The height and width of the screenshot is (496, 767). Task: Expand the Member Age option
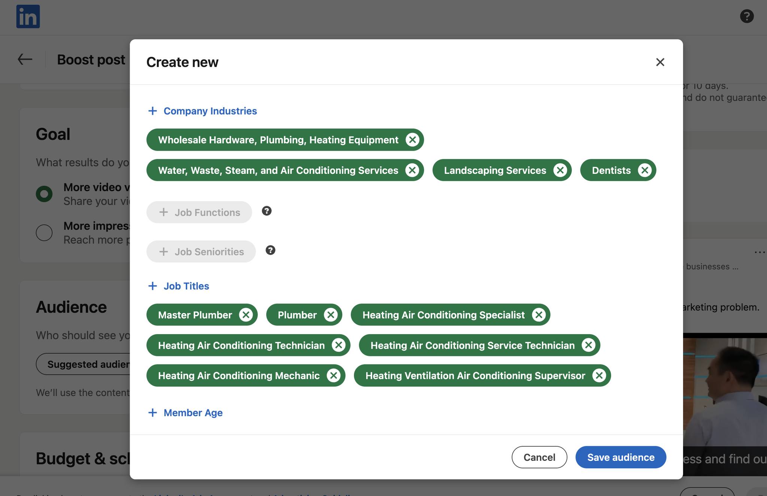click(x=185, y=413)
